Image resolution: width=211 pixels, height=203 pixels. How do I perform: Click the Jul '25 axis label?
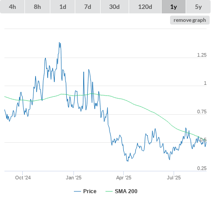[174, 178]
